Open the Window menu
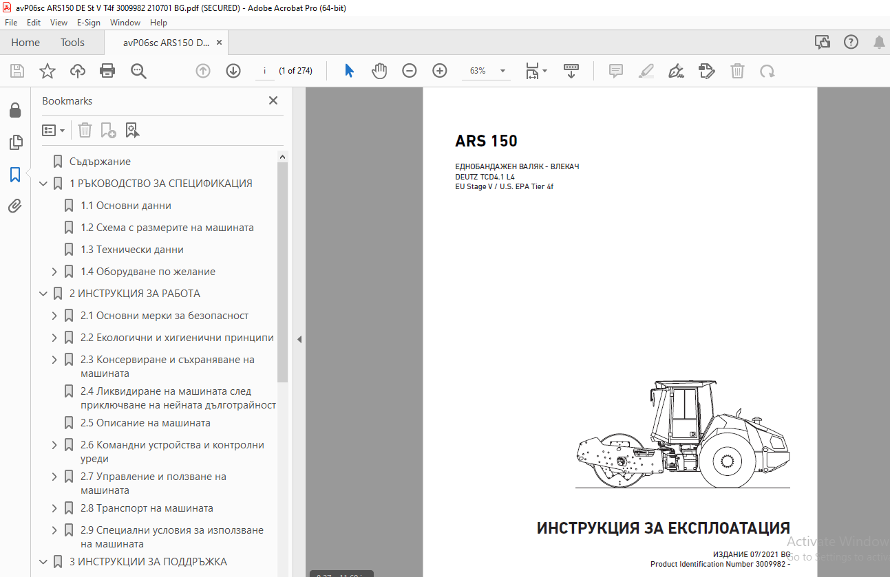 point(125,23)
